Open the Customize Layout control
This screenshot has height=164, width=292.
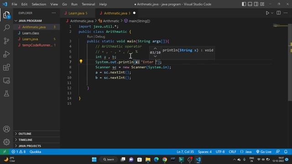[262, 4]
